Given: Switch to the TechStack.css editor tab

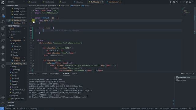Looking at the screenshot, I should pos(113,2).
